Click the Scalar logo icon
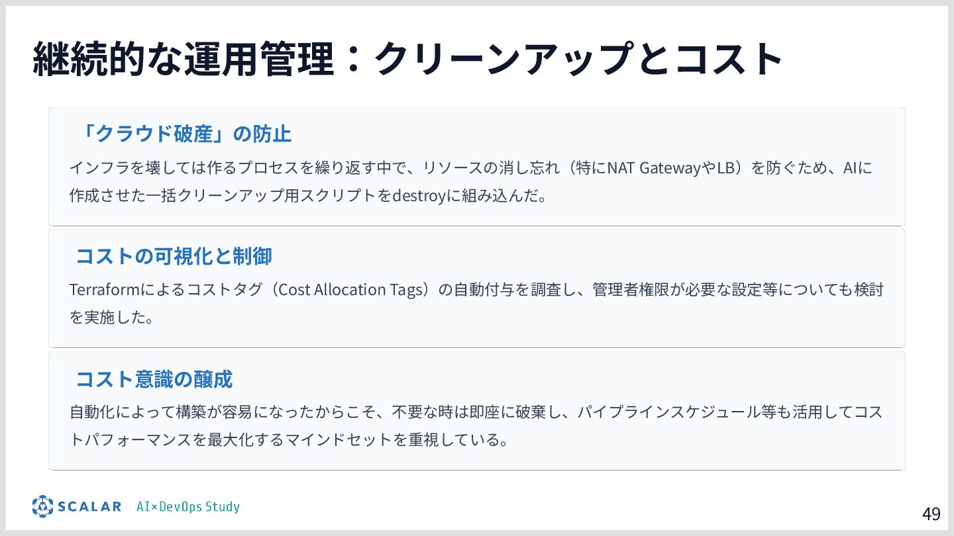Viewport: 954px width, 536px height. click(42, 506)
